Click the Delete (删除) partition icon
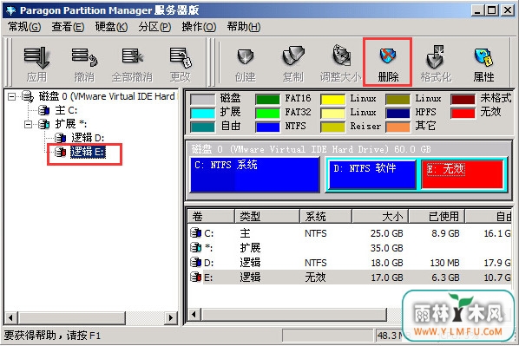The height and width of the screenshot is (346, 519). click(388, 55)
